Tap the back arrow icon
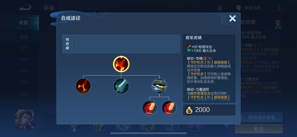 click(x=25, y=7)
